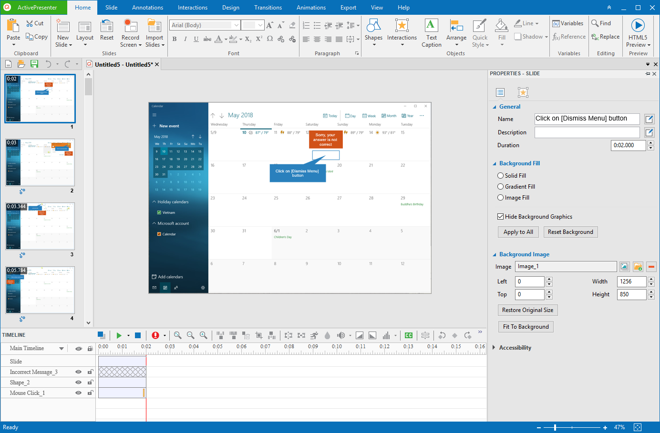The width and height of the screenshot is (660, 433).
Task: Select the Image Fill option
Action: tap(513, 198)
